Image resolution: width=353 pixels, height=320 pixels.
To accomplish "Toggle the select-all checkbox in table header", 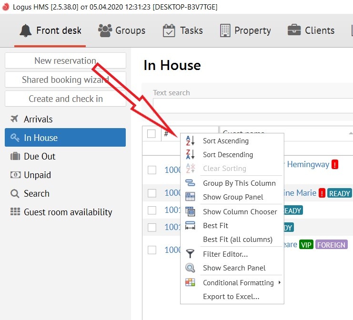I will click(151, 134).
